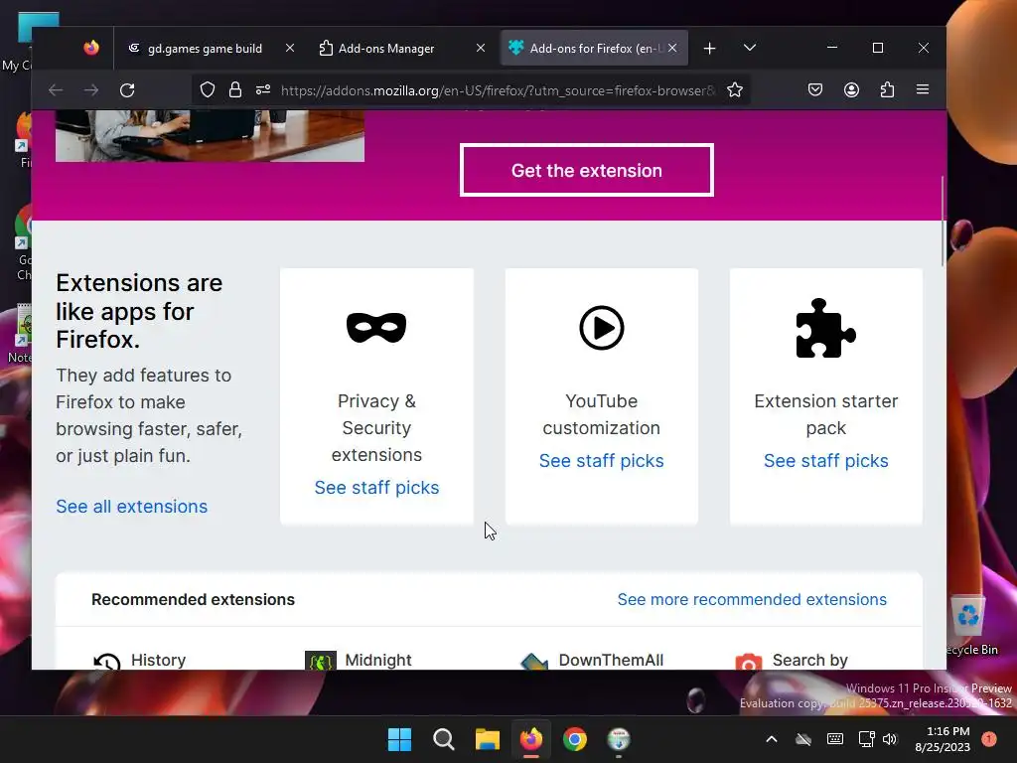Click the hero promo photo thumbnail

tap(210, 135)
